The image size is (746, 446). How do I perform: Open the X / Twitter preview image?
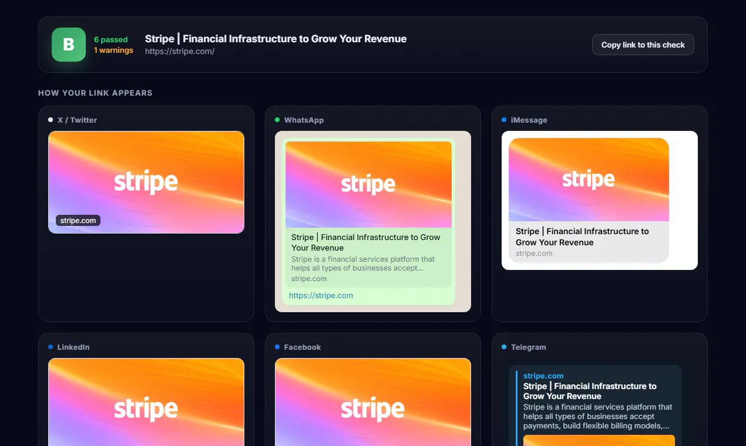click(146, 182)
